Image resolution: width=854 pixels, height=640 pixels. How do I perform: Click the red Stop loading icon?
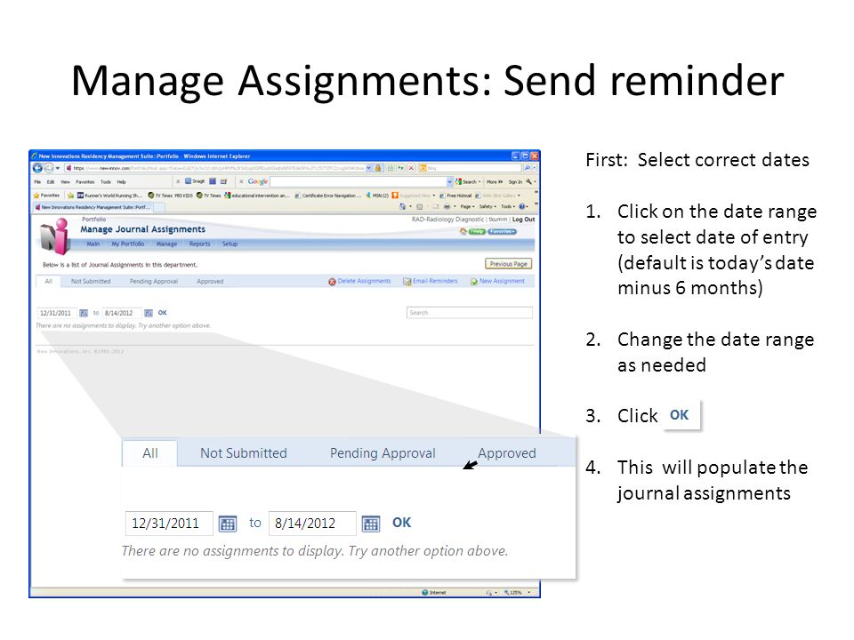click(x=412, y=168)
